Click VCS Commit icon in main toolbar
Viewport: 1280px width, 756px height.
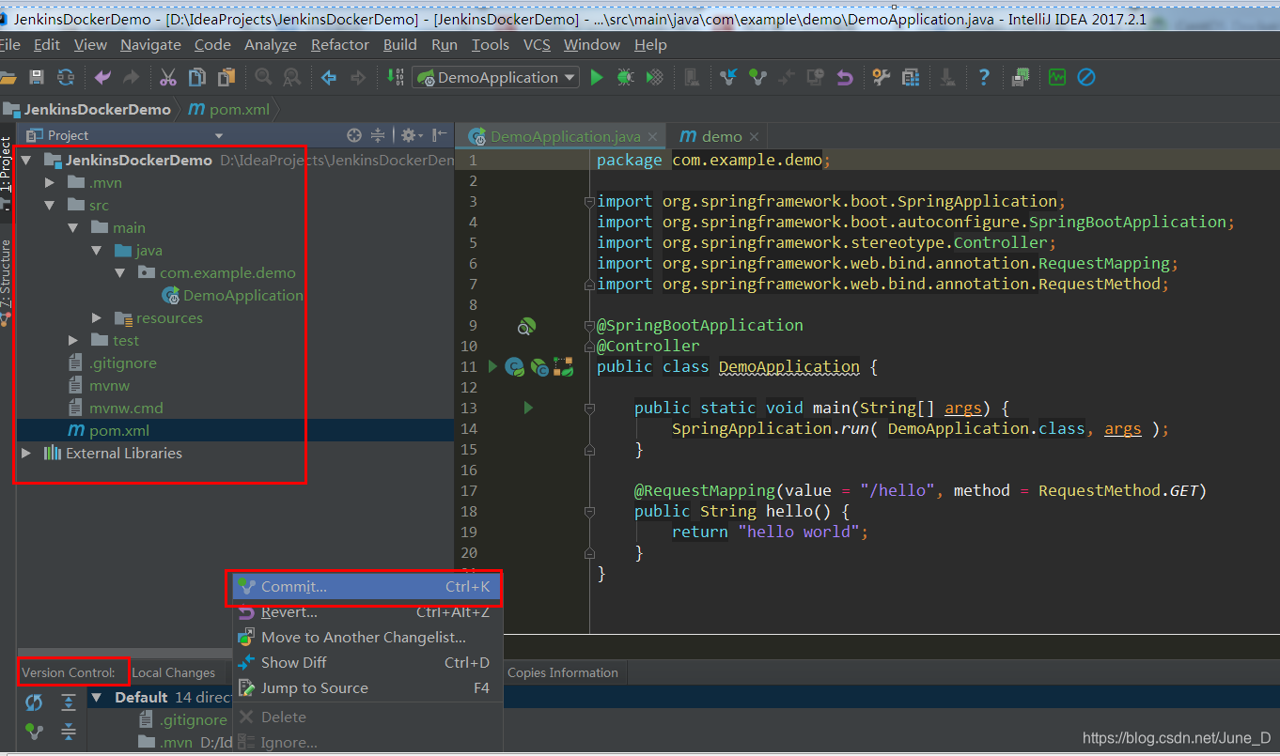(x=757, y=78)
